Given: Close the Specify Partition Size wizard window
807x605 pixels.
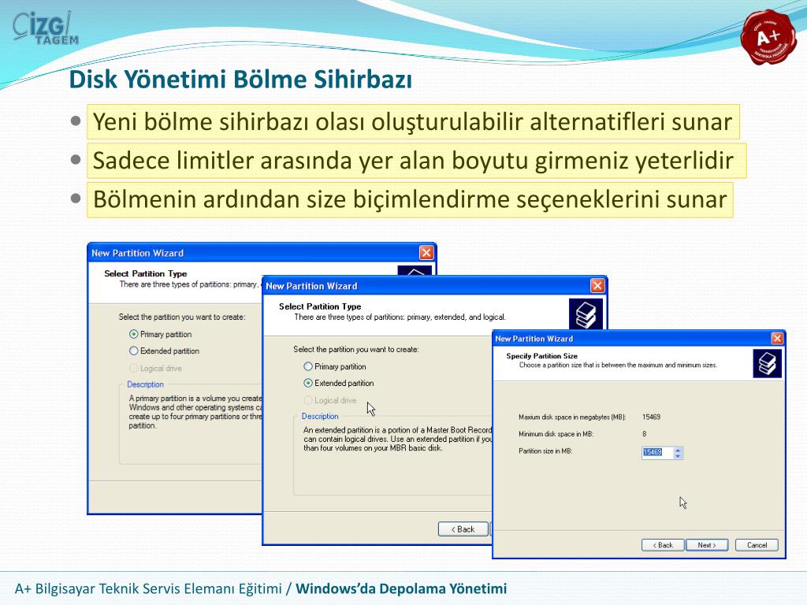Looking at the screenshot, I should (x=777, y=338).
